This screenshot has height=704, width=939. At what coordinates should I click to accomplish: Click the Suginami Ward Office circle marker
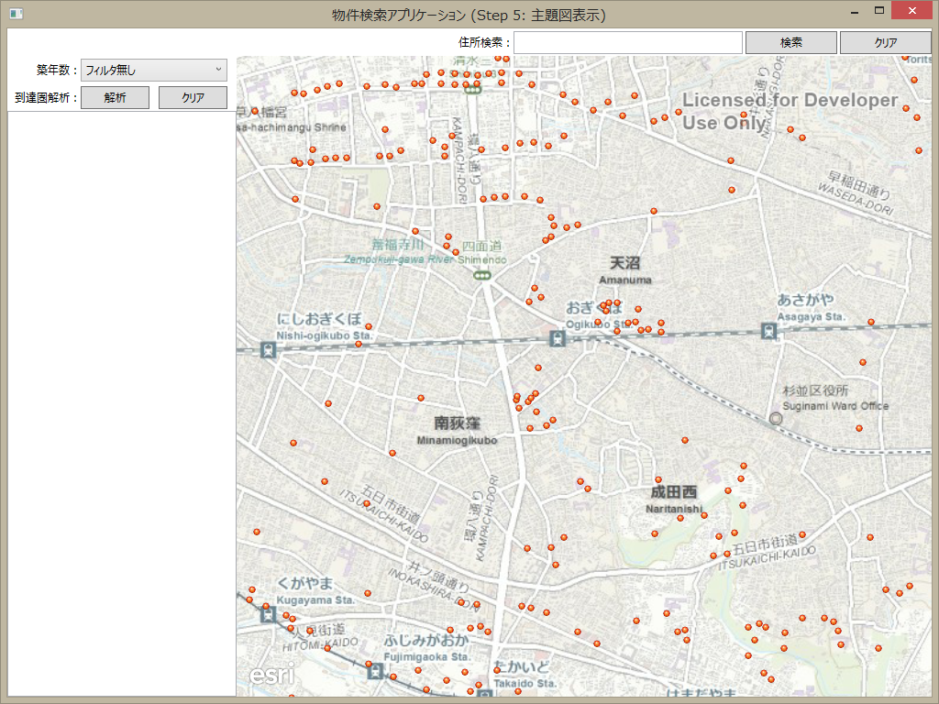click(x=776, y=418)
